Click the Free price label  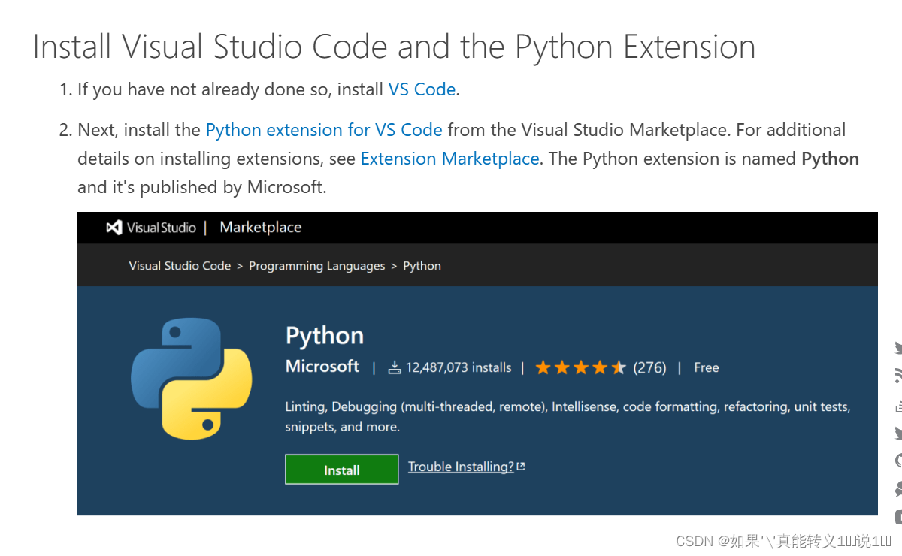pyautogui.click(x=707, y=367)
